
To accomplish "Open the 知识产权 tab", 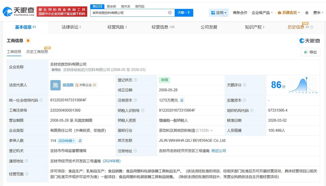I will point(254,27).
